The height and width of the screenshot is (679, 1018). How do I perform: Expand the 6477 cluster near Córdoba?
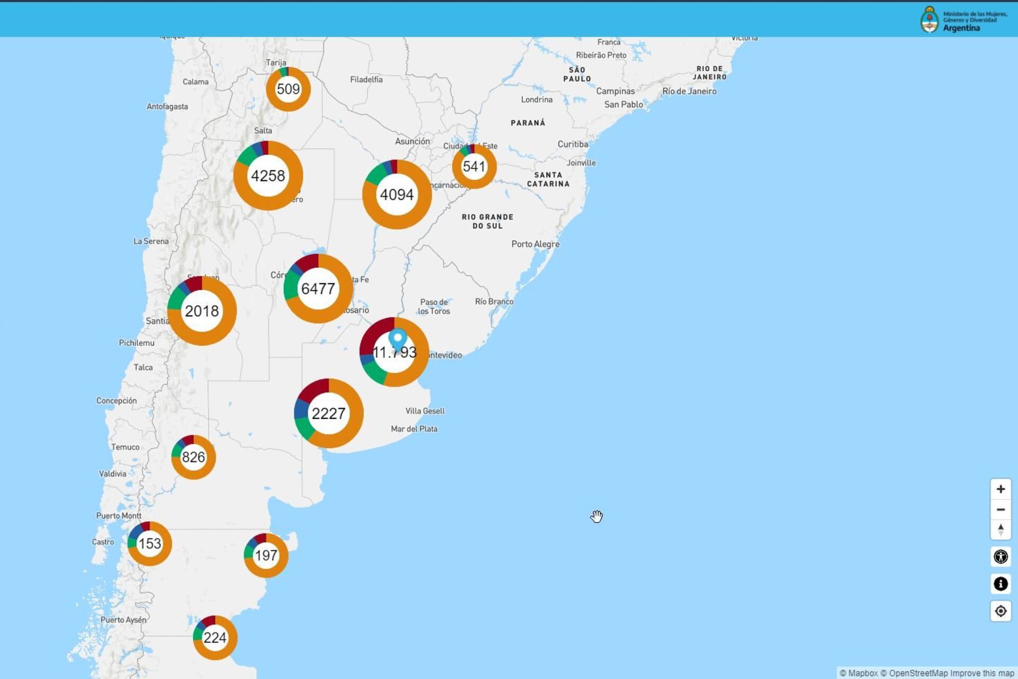318,289
